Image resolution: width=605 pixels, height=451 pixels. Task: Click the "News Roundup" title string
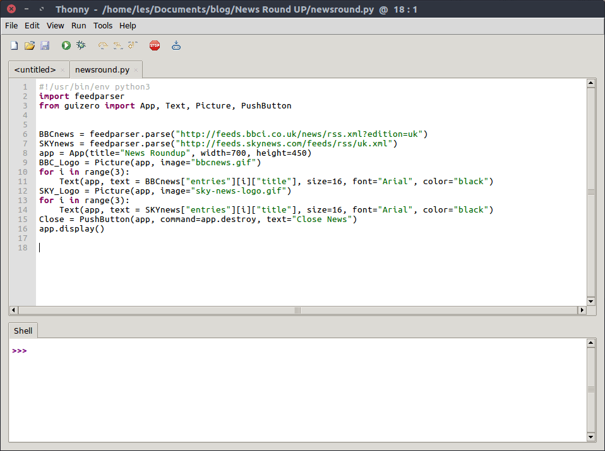(155, 153)
